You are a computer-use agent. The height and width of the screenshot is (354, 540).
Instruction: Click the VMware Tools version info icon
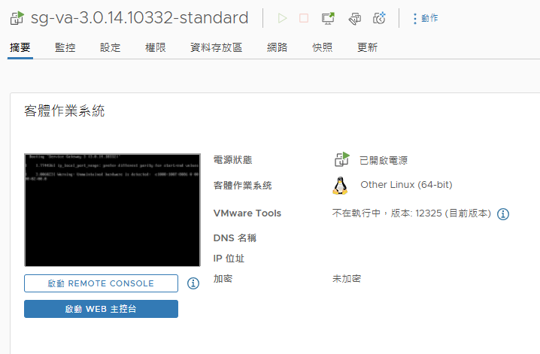click(x=503, y=214)
